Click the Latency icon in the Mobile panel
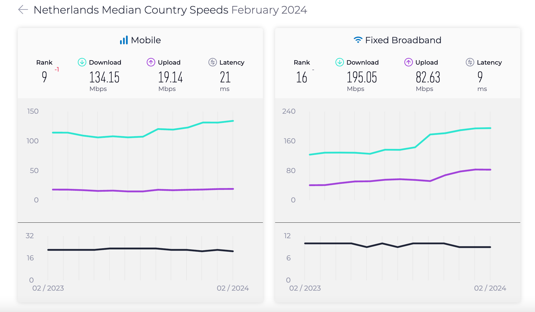The height and width of the screenshot is (312, 535). [x=212, y=62]
